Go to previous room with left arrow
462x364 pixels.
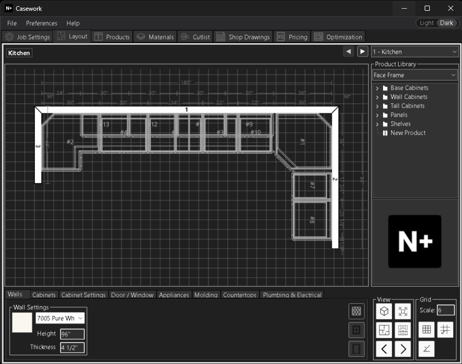(x=349, y=52)
